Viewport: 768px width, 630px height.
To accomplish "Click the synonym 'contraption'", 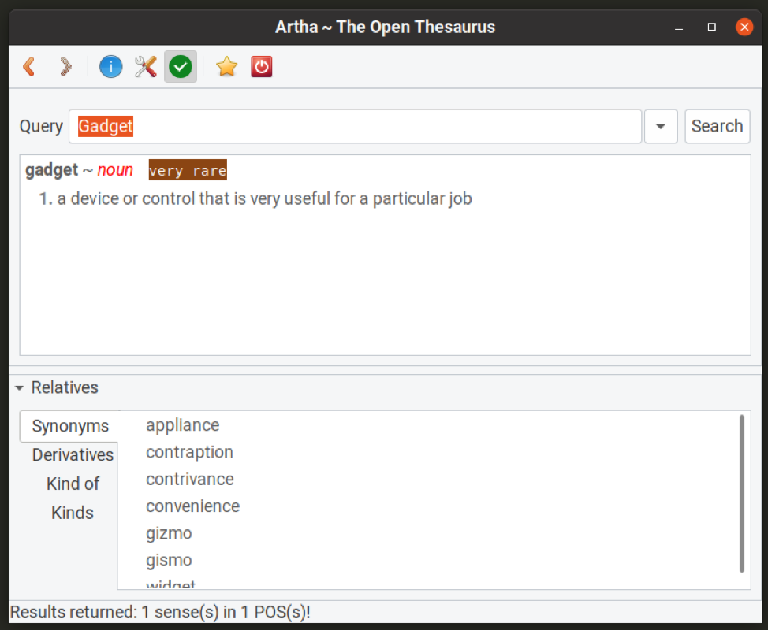I will [189, 452].
